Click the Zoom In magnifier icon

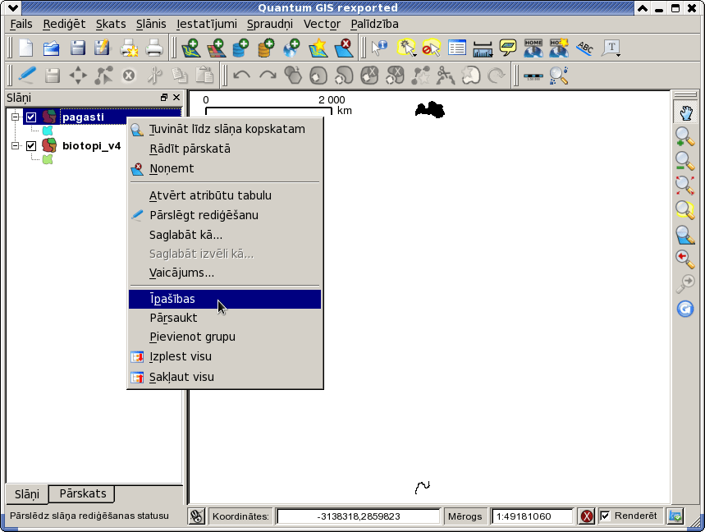(684, 137)
